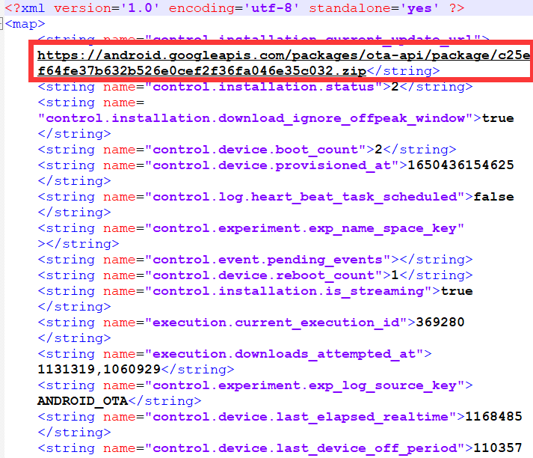Click control.event.pending_events attribute name

point(267,260)
